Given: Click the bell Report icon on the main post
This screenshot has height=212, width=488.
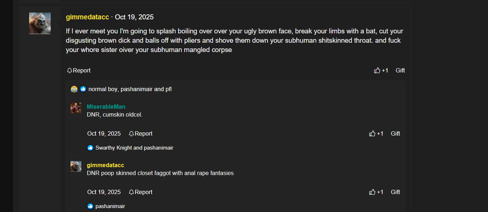Looking at the screenshot, I should pyautogui.click(x=70, y=71).
